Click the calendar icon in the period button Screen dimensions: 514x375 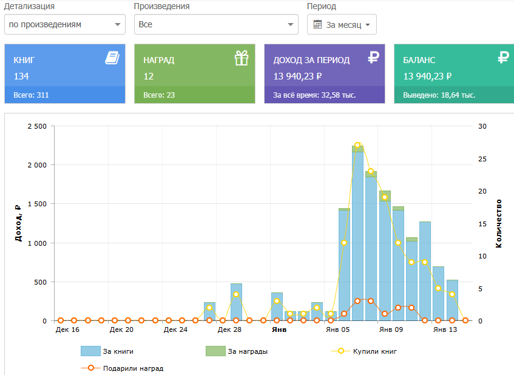pyautogui.click(x=317, y=24)
